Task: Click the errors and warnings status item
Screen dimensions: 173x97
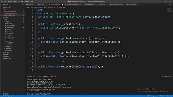Action: [10, 96]
